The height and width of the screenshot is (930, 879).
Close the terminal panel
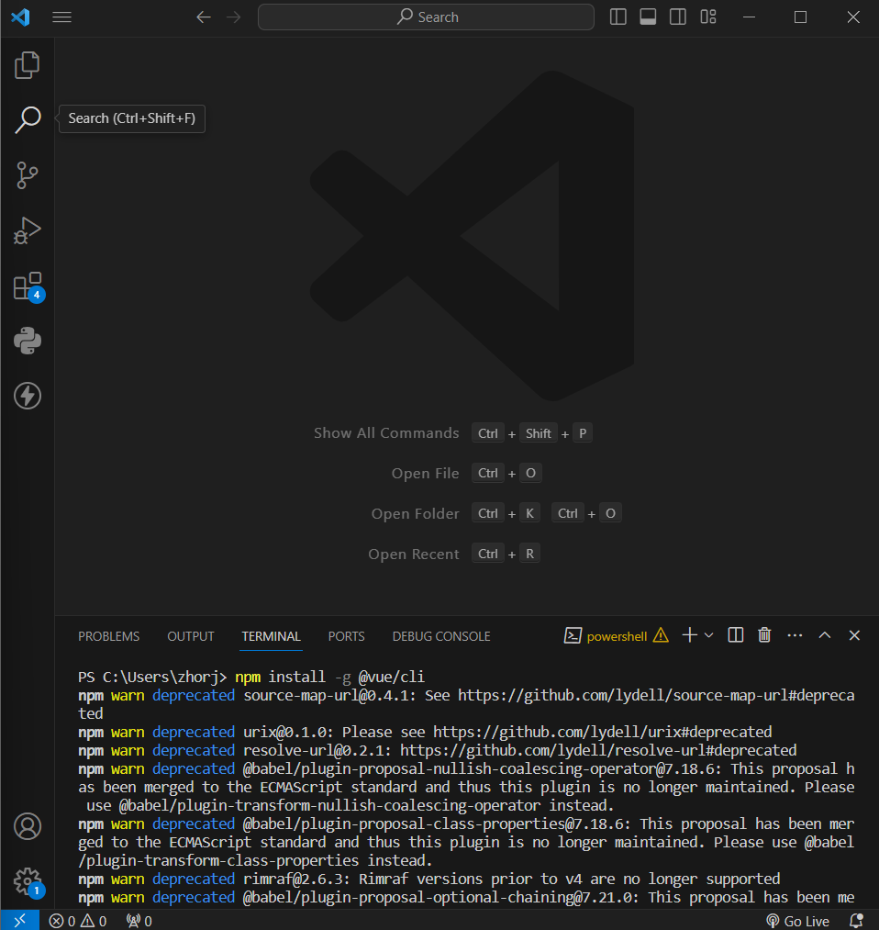click(x=854, y=635)
